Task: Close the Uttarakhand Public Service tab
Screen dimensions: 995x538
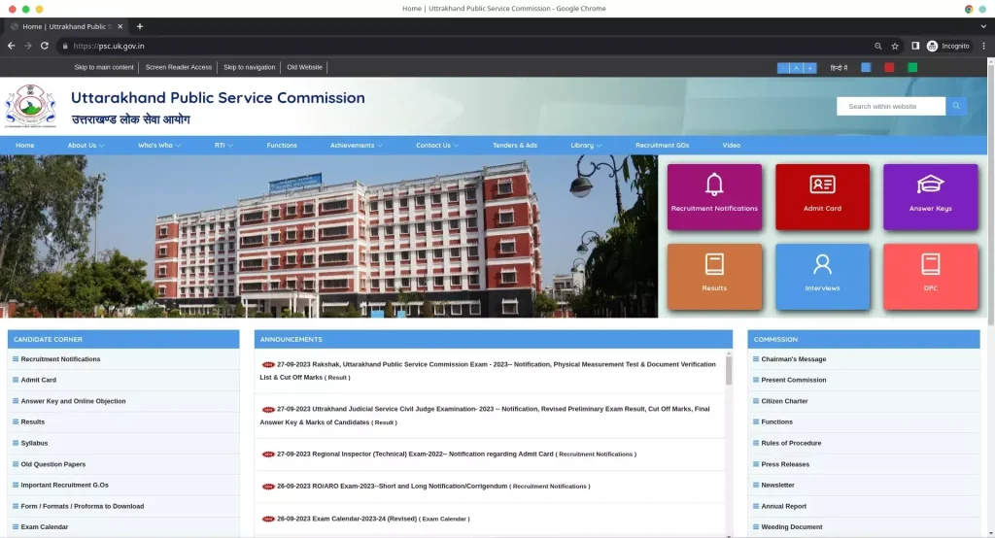Action: 120,26
